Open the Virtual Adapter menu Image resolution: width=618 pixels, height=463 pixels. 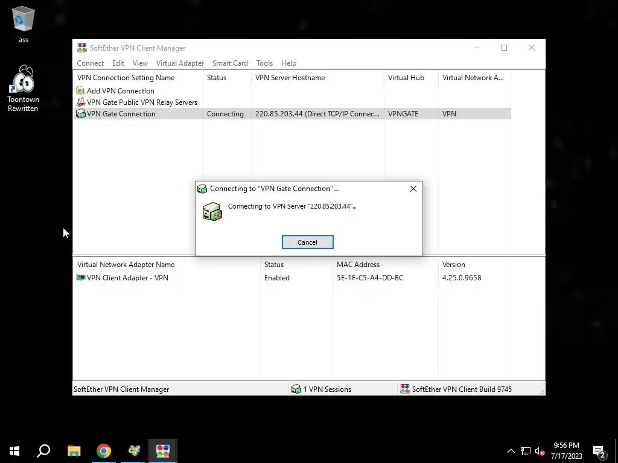pos(180,63)
